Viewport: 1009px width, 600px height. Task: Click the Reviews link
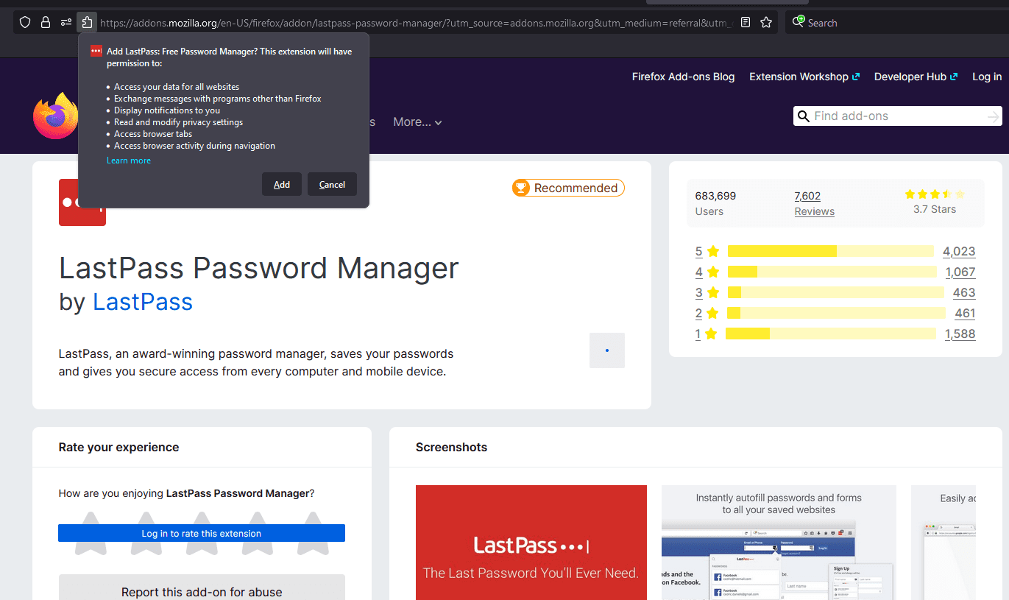(x=815, y=211)
